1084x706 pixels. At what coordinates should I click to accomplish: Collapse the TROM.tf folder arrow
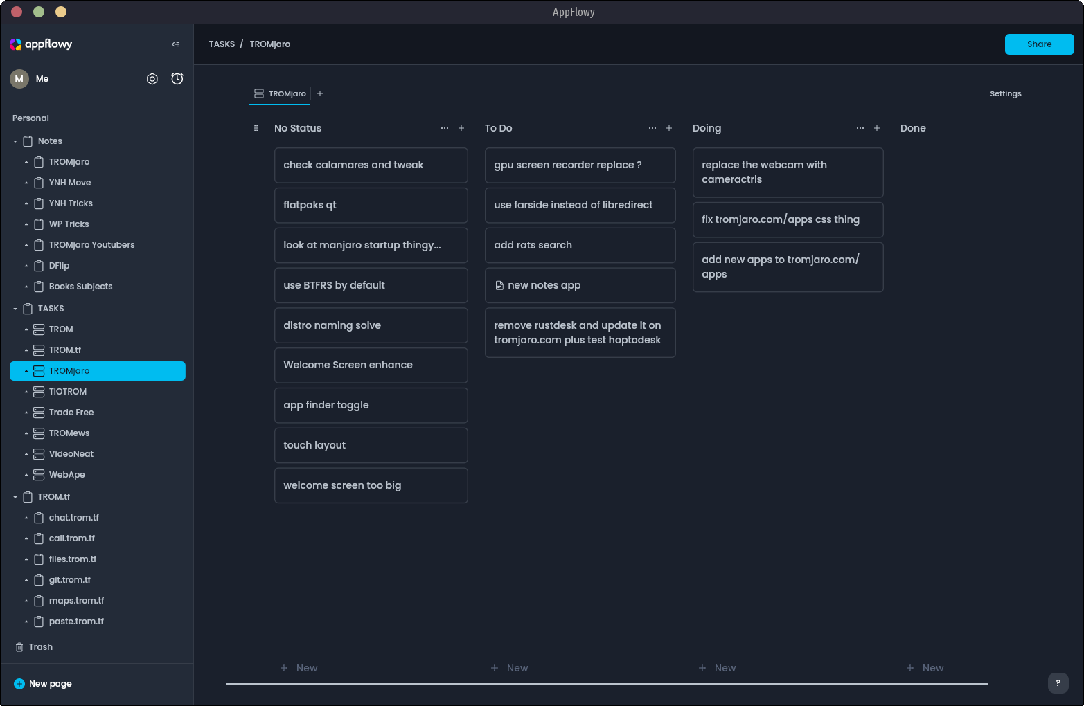point(15,497)
